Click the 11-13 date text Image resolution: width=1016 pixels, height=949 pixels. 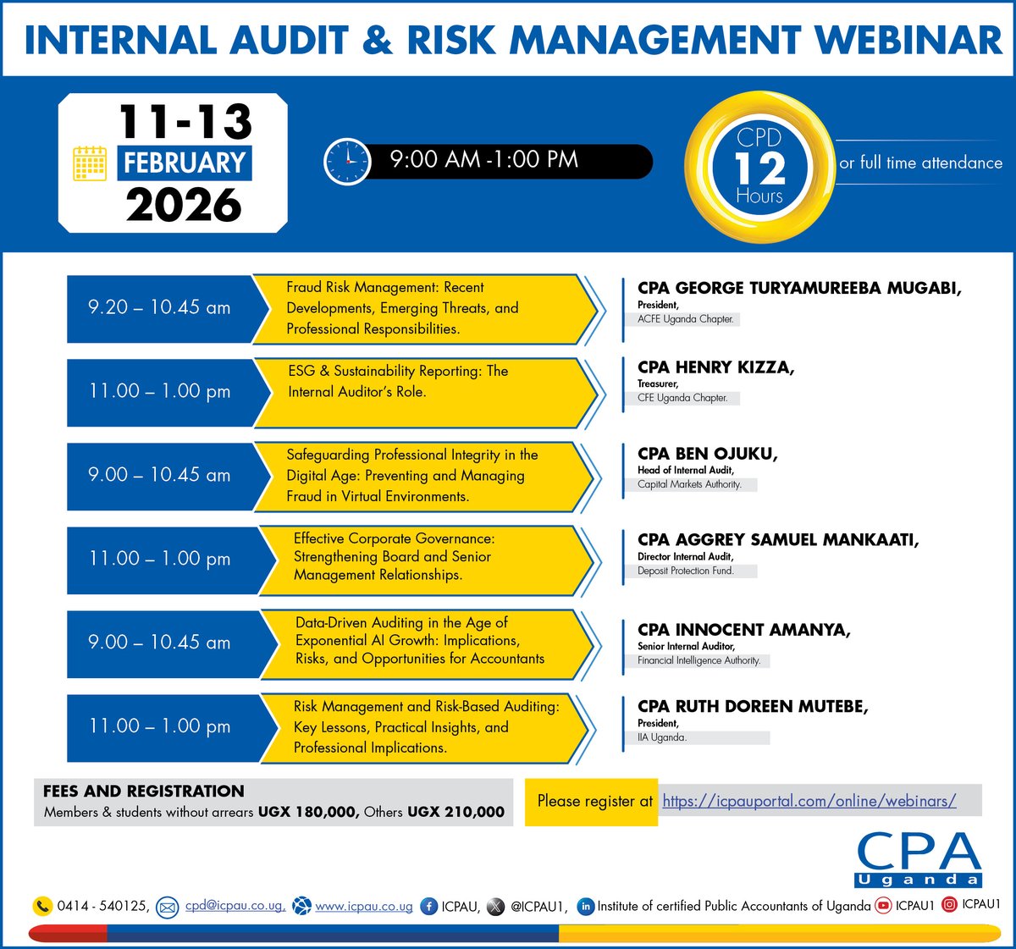(x=185, y=122)
